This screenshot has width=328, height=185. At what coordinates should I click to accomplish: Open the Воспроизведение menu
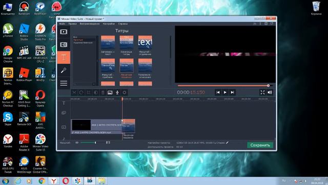coord(90,24)
